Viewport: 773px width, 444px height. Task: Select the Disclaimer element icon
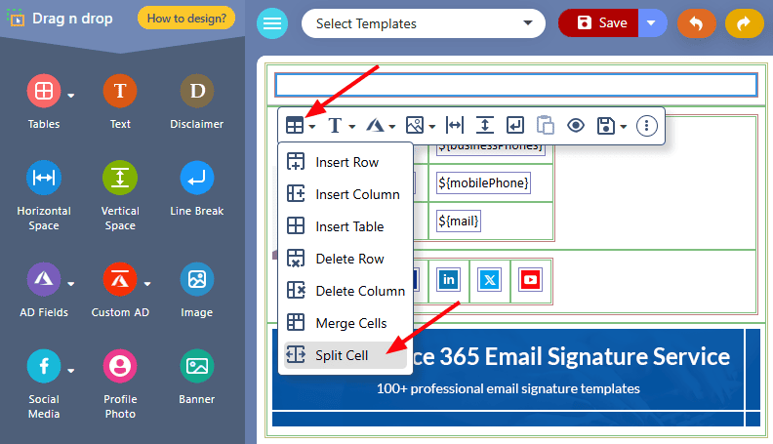pyautogui.click(x=197, y=91)
